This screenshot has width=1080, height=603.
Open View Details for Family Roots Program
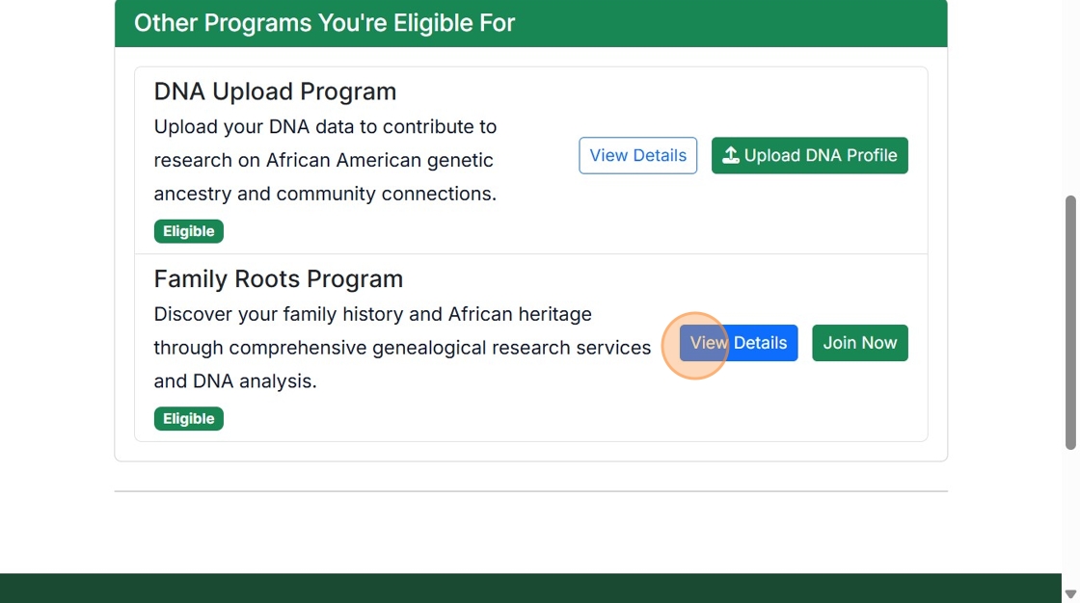click(739, 343)
